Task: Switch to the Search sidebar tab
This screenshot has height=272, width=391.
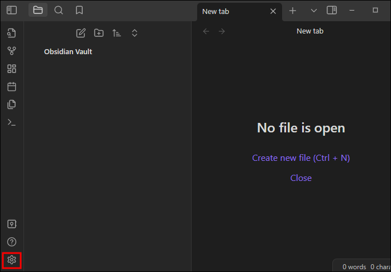Action: click(x=59, y=10)
